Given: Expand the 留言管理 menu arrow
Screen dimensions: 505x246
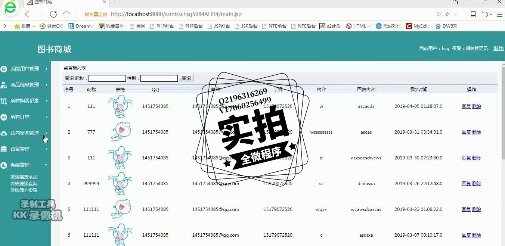Looking at the screenshot, I should click(46, 149).
